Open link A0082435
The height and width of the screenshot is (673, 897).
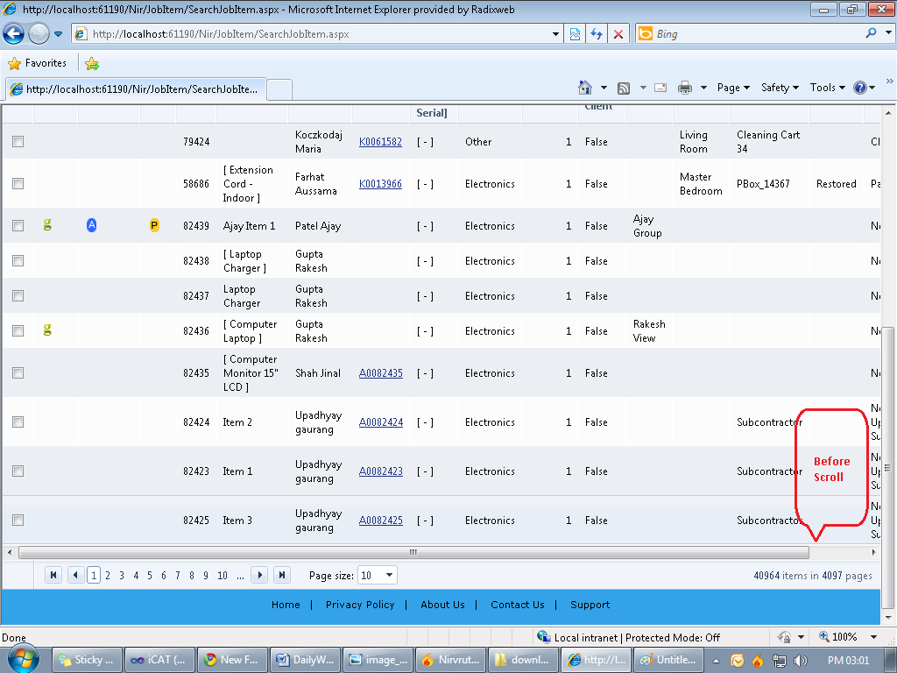380,373
